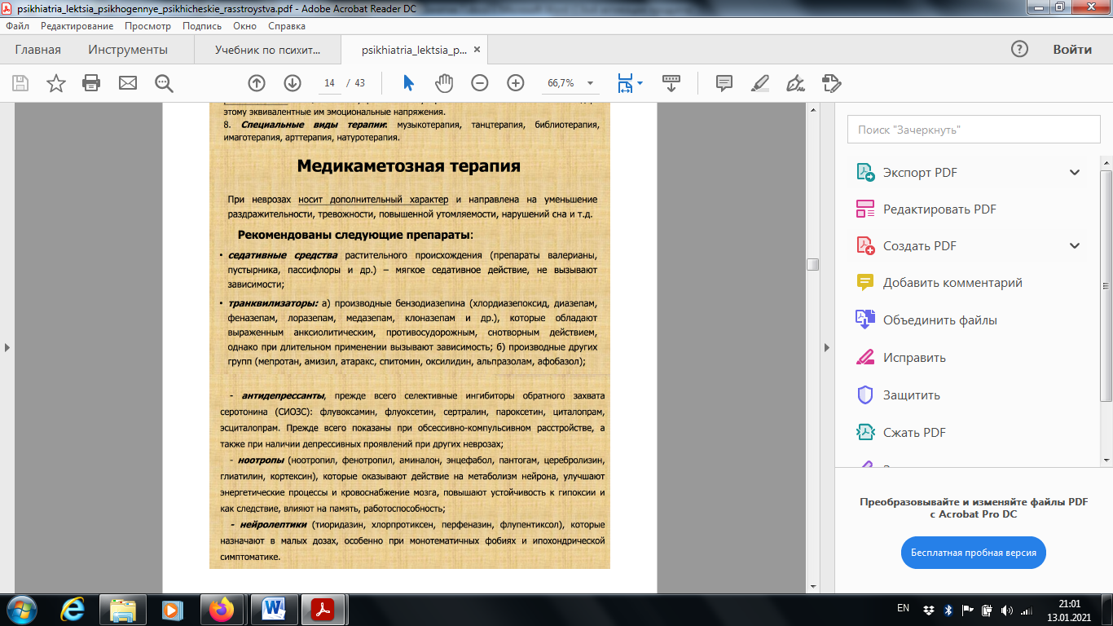Zoom in with the plus icon
Viewport: 1113px width, 626px height.
point(516,83)
